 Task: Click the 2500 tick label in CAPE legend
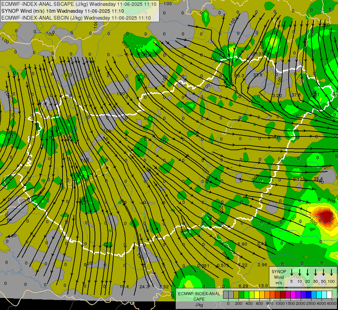(311, 303)
